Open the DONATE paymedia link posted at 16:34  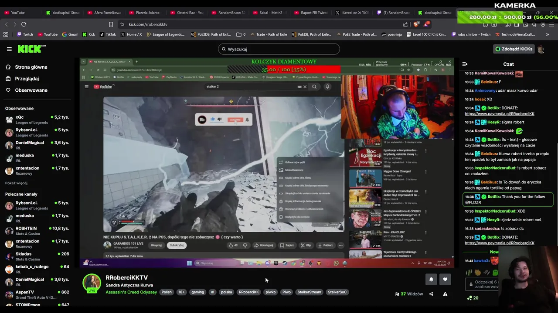(499, 114)
